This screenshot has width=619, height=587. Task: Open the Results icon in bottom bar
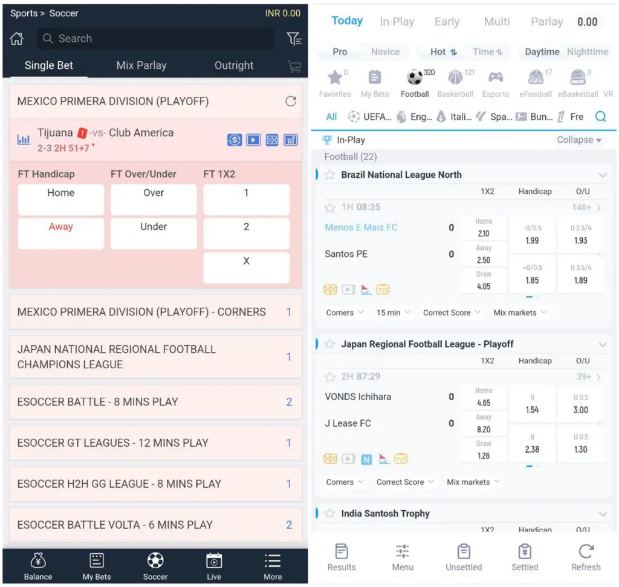point(342,557)
